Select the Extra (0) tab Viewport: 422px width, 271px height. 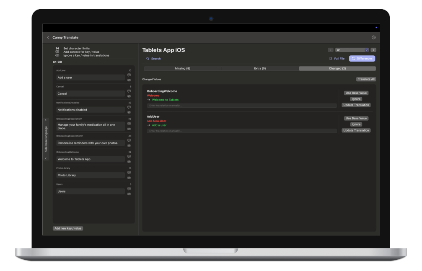pos(260,68)
